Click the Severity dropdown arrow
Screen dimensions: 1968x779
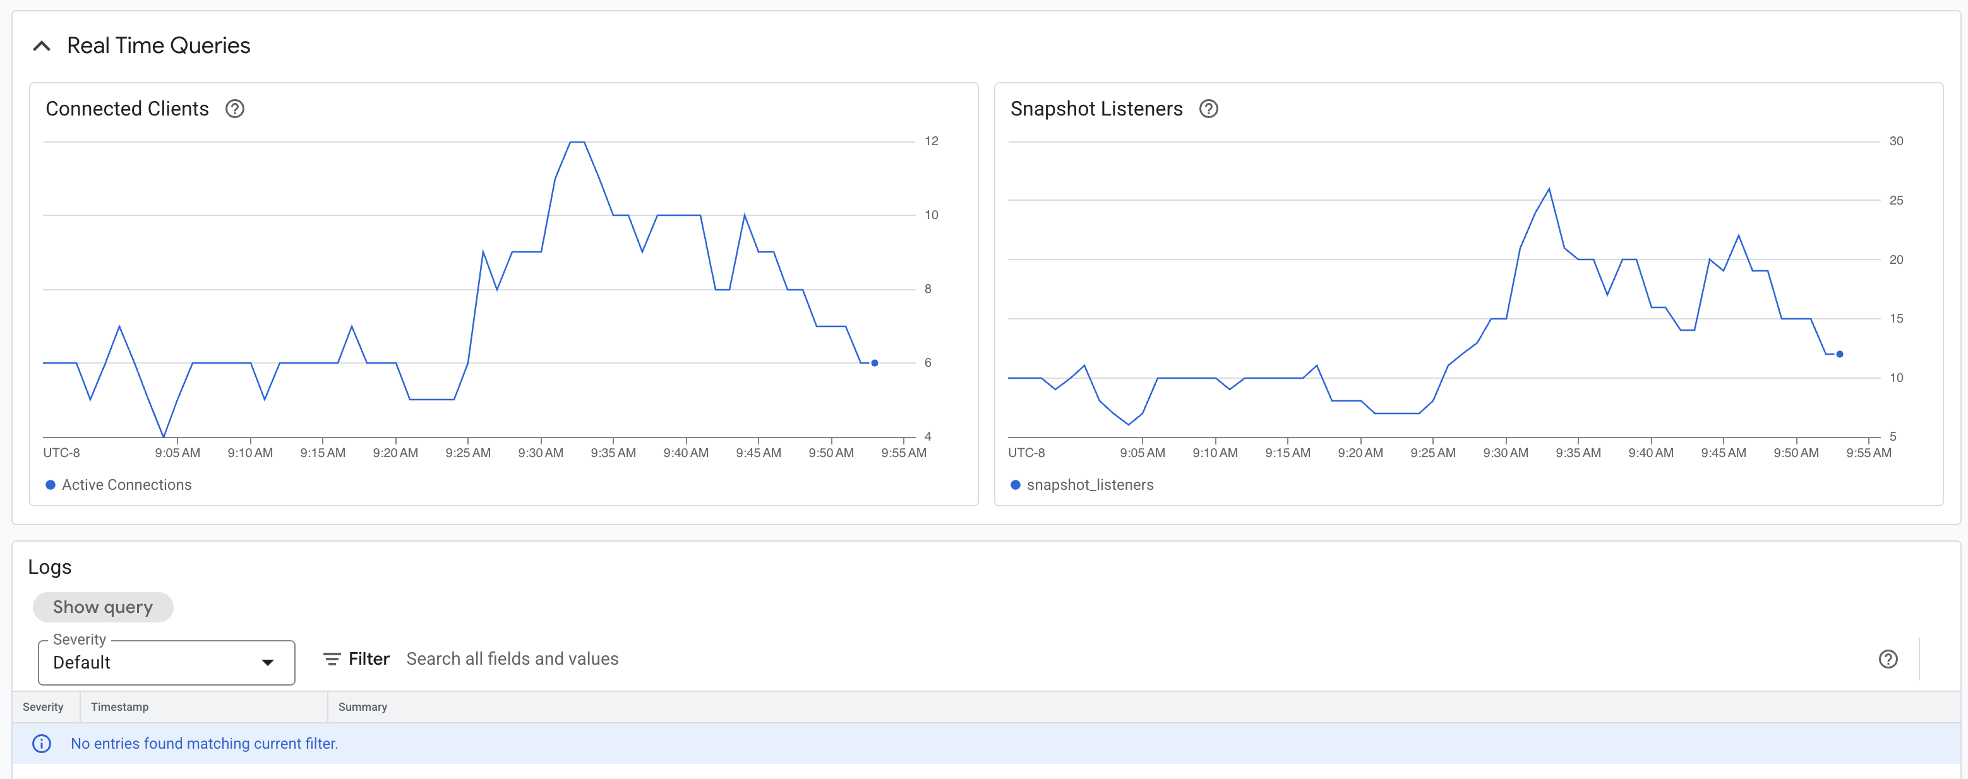[x=267, y=662]
